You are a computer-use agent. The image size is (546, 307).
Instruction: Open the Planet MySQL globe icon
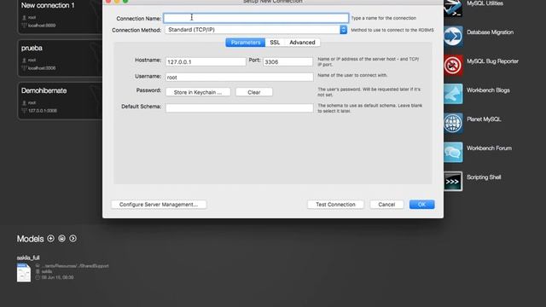453,123
